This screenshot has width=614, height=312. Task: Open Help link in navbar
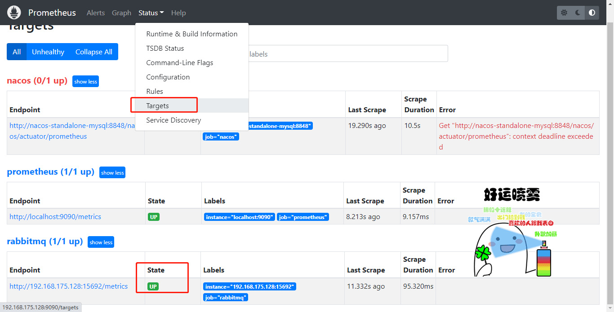pyautogui.click(x=178, y=13)
